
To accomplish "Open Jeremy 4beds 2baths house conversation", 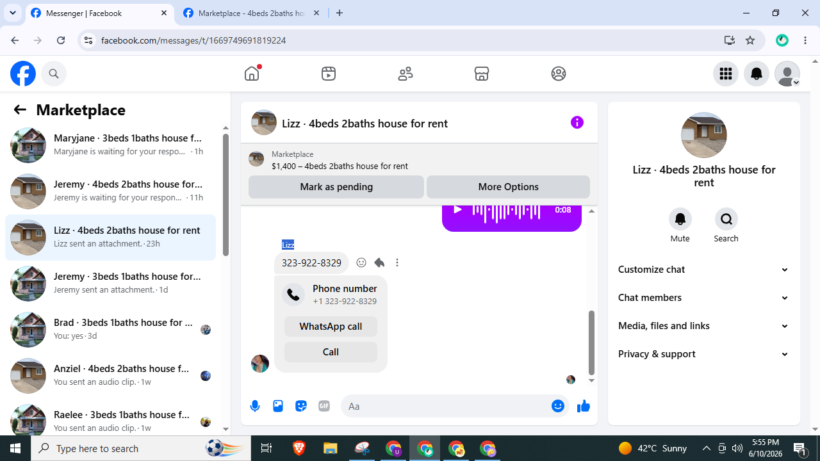I will point(110,191).
